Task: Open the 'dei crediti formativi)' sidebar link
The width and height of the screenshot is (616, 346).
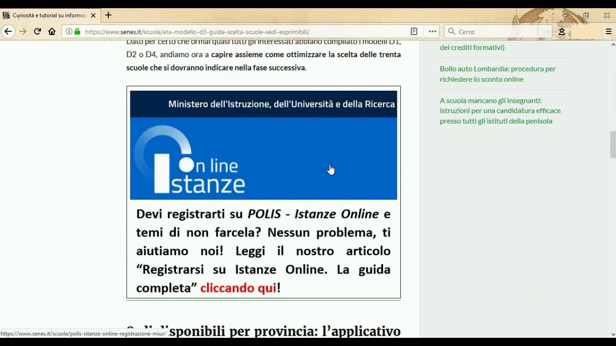Action: pyautogui.click(x=472, y=48)
